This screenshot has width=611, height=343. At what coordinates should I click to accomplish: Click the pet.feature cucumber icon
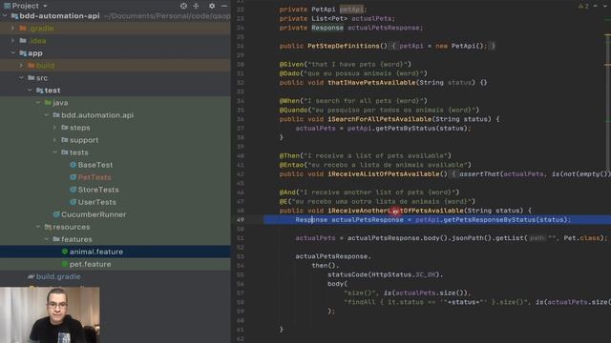[x=65, y=264]
